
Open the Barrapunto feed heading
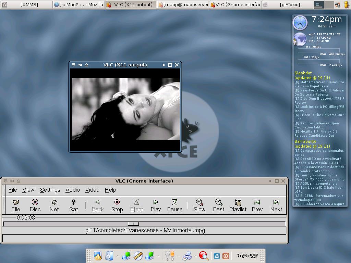point(305,141)
